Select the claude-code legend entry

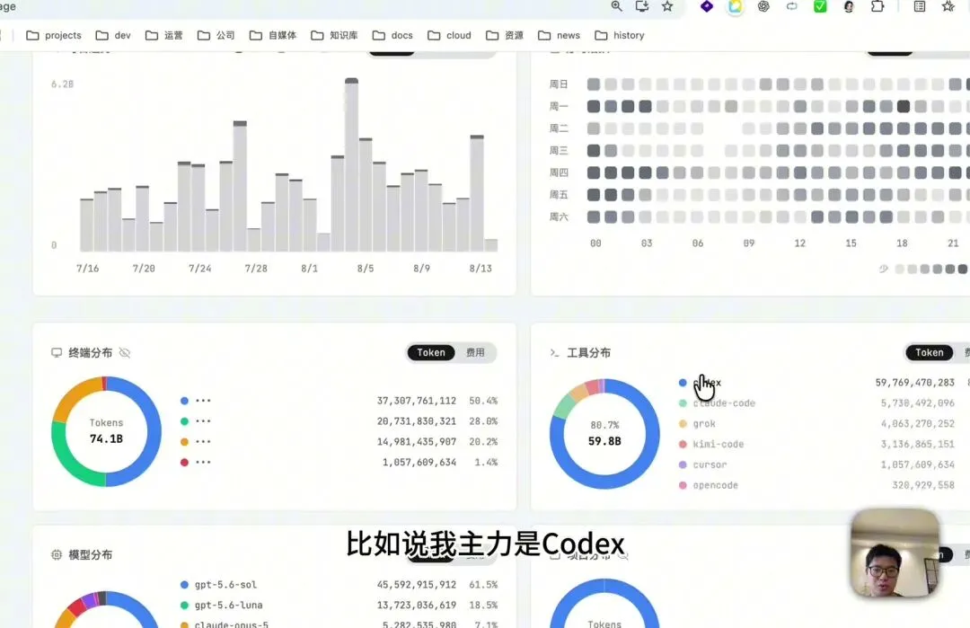(x=724, y=402)
